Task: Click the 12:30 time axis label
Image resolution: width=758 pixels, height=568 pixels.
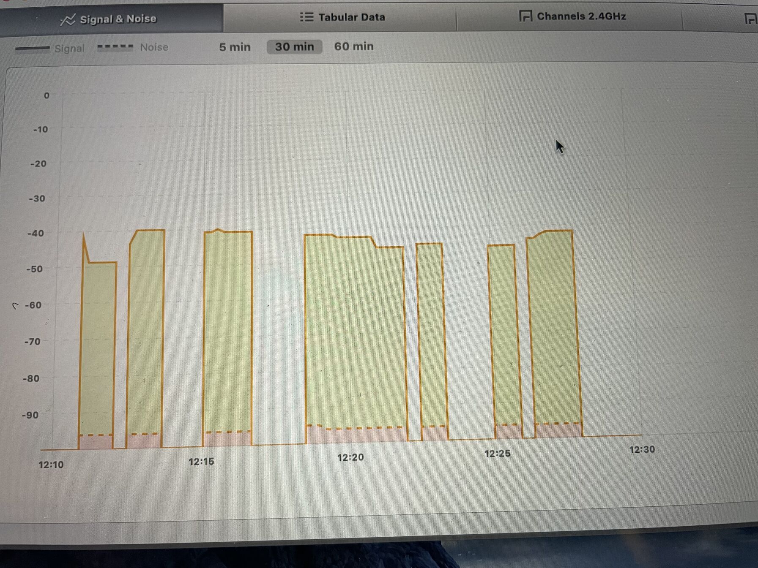Action: pos(642,449)
